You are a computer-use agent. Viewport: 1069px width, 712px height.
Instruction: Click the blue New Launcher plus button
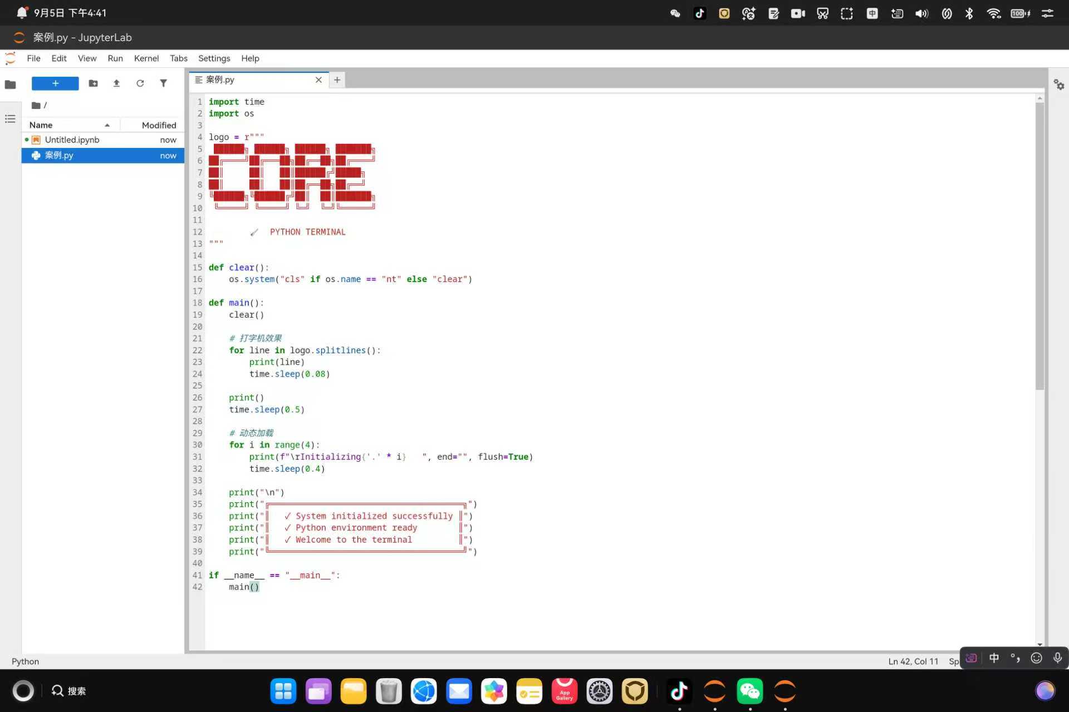[55, 83]
